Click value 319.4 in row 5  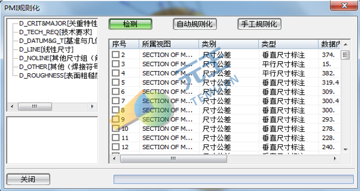(331, 82)
